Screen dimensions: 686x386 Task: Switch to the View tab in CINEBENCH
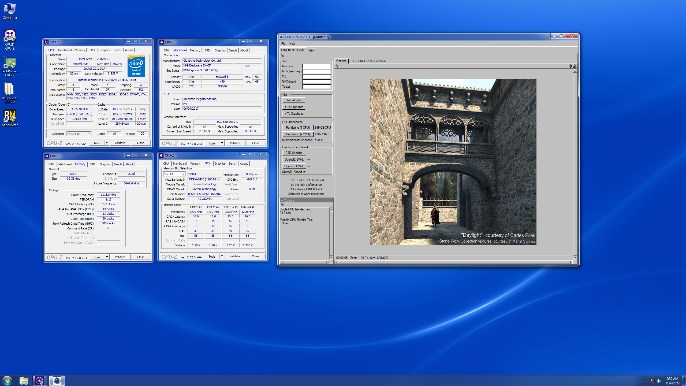click(x=311, y=50)
